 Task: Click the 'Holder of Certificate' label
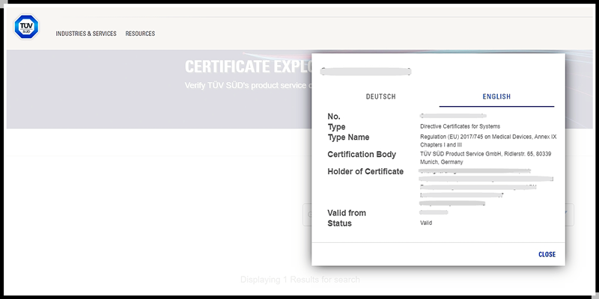click(x=365, y=172)
